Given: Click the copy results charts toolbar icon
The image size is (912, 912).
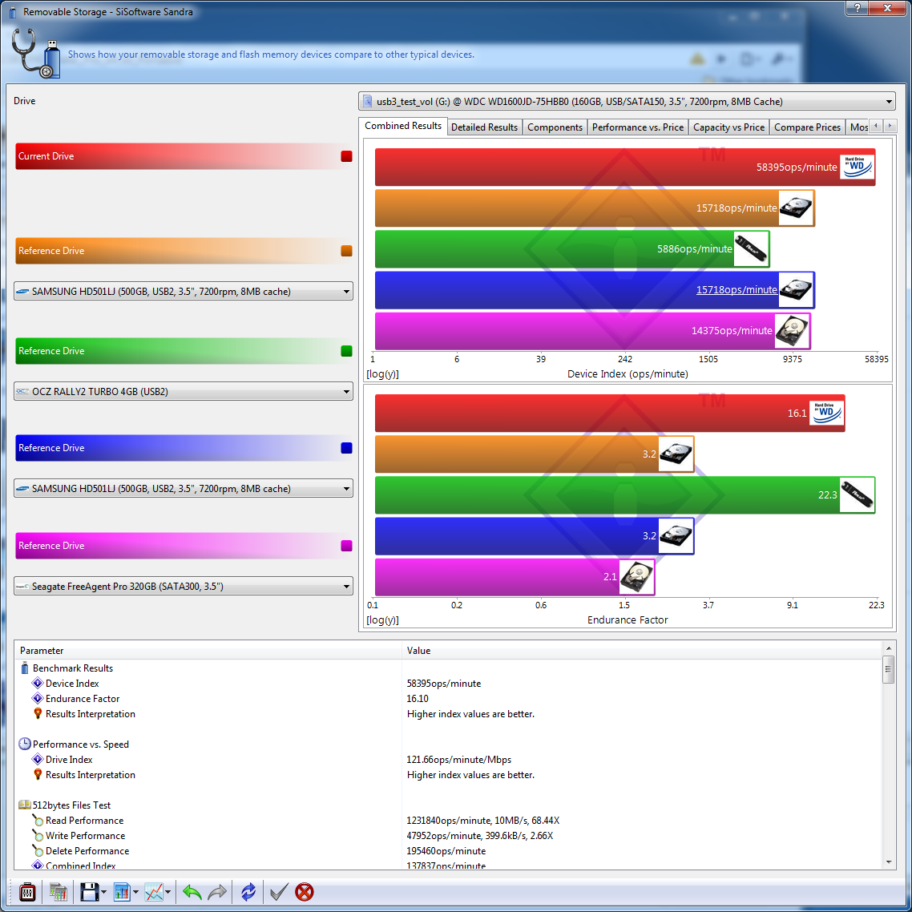Looking at the screenshot, I should point(59,892).
